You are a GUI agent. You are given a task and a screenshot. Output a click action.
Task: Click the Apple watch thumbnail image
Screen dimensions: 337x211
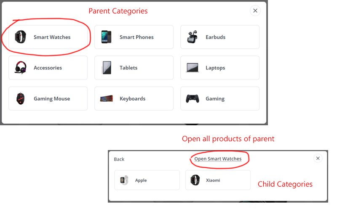124,180
